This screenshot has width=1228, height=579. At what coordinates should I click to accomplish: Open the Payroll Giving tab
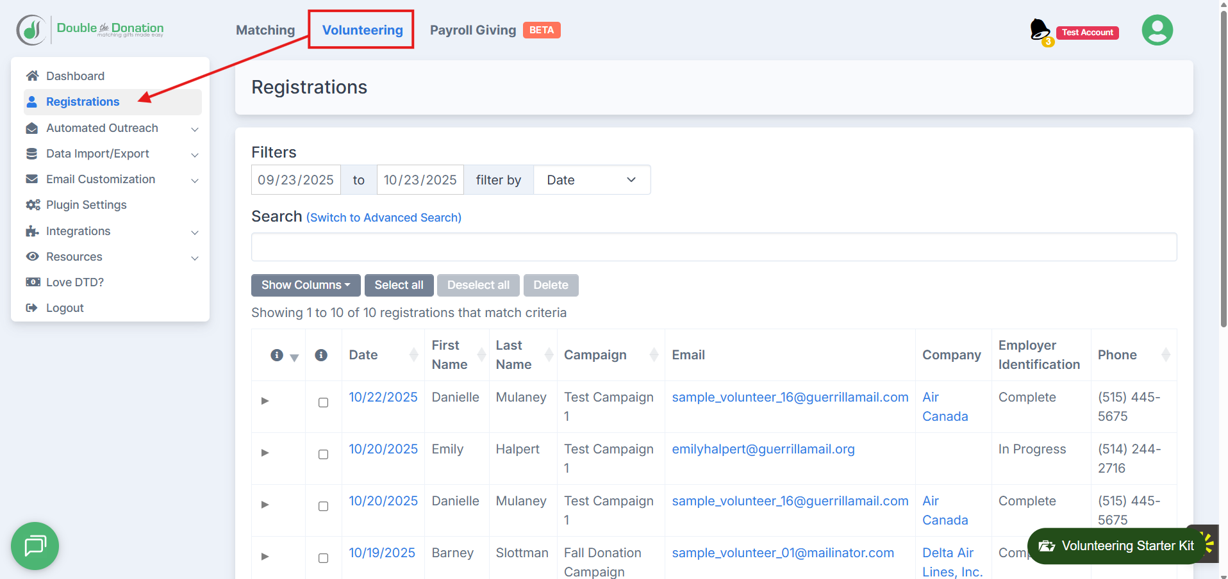click(x=473, y=30)
